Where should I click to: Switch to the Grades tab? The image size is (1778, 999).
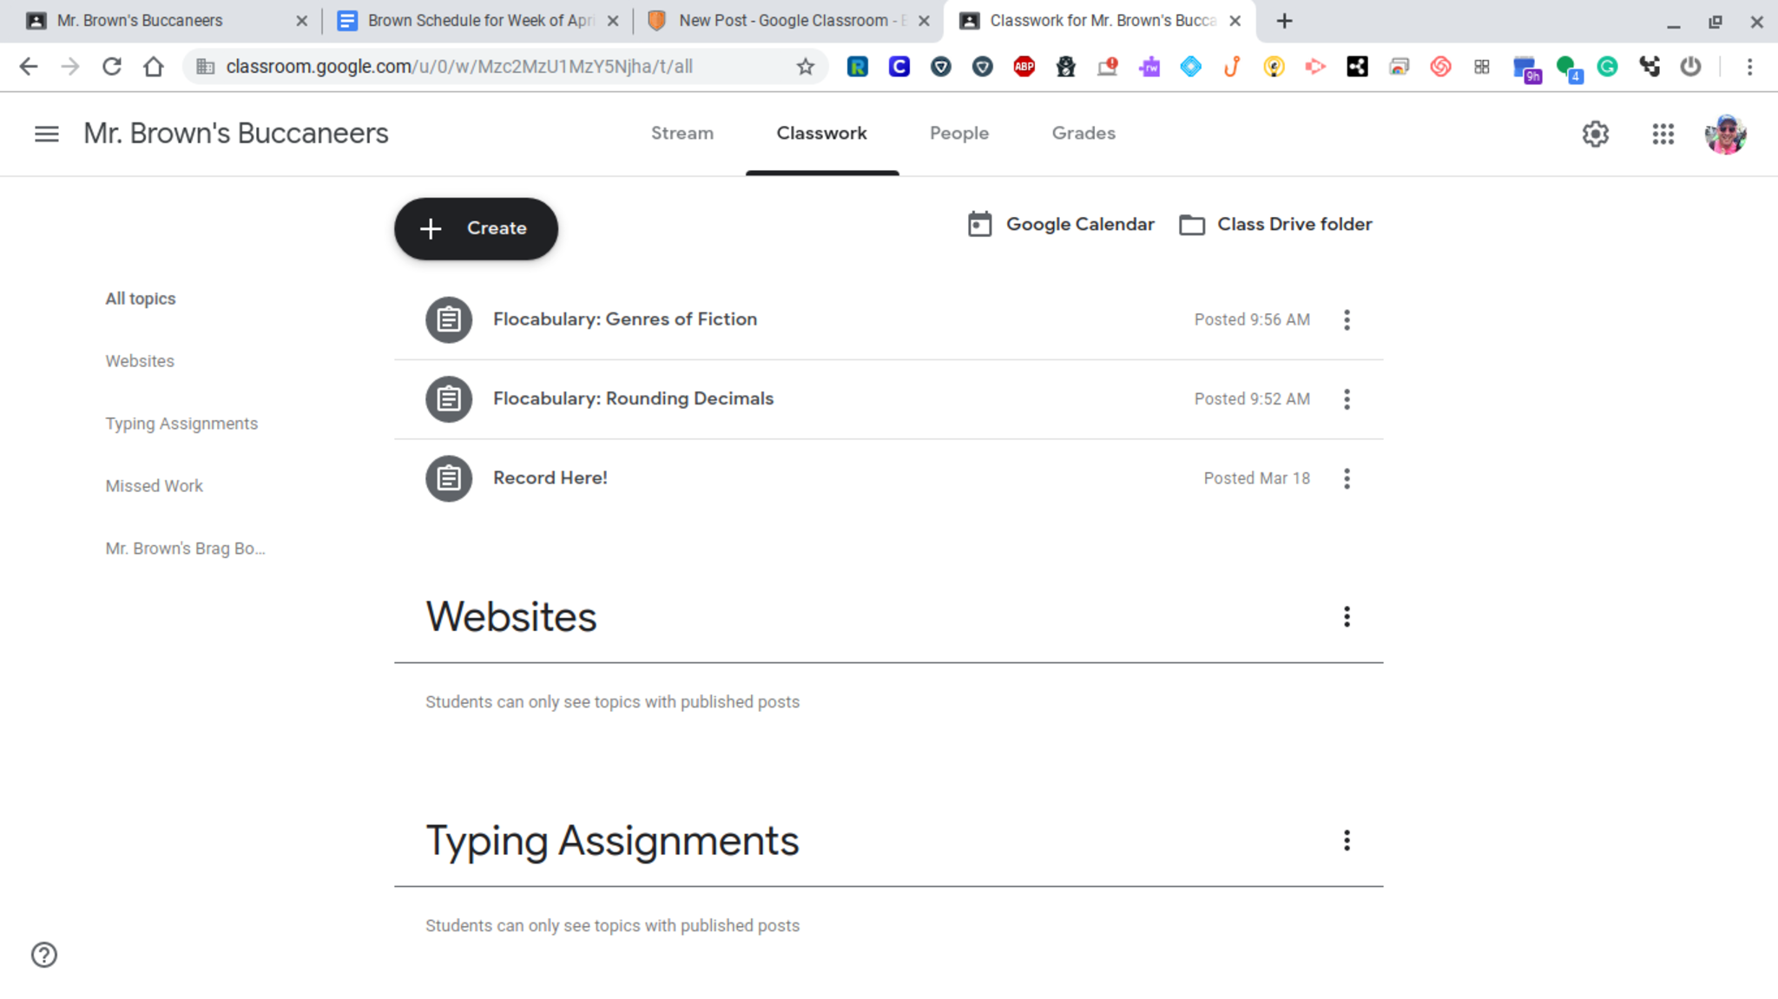tap(1083, 134)
